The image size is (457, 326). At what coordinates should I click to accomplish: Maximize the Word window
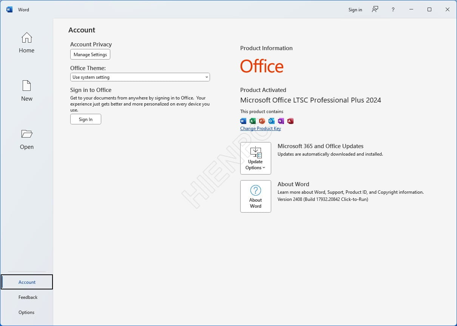429,9
